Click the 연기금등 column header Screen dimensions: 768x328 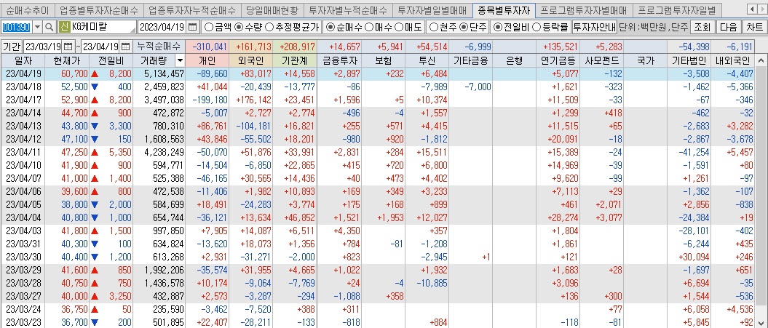558,61
